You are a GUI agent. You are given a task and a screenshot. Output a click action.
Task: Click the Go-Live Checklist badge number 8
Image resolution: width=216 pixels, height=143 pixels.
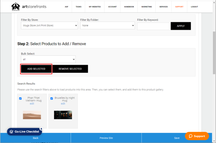(x=41, y=129)
